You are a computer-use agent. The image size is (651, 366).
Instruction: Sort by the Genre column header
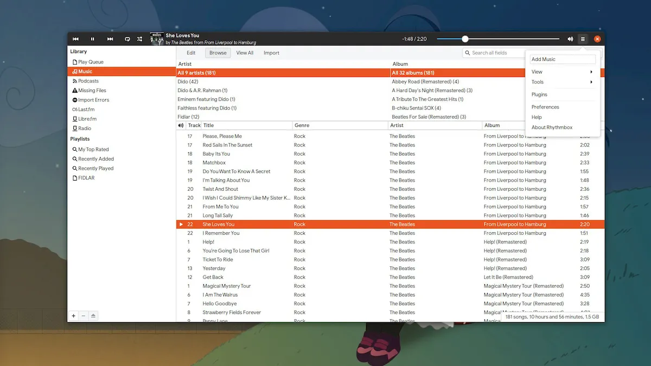pos(340,125)
